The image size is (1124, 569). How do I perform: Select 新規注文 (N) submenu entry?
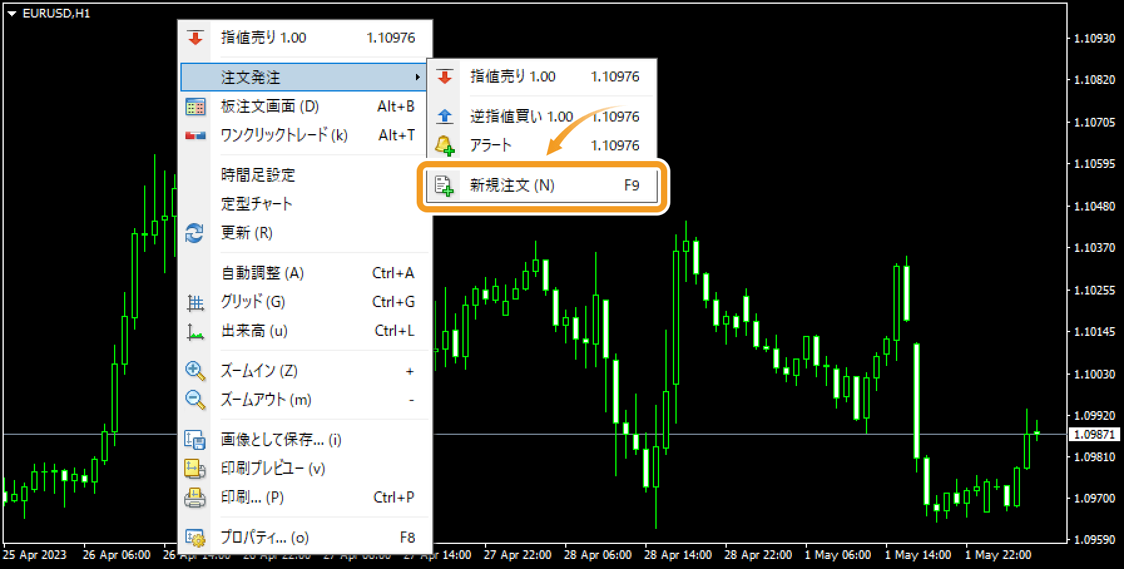point(542,185)
